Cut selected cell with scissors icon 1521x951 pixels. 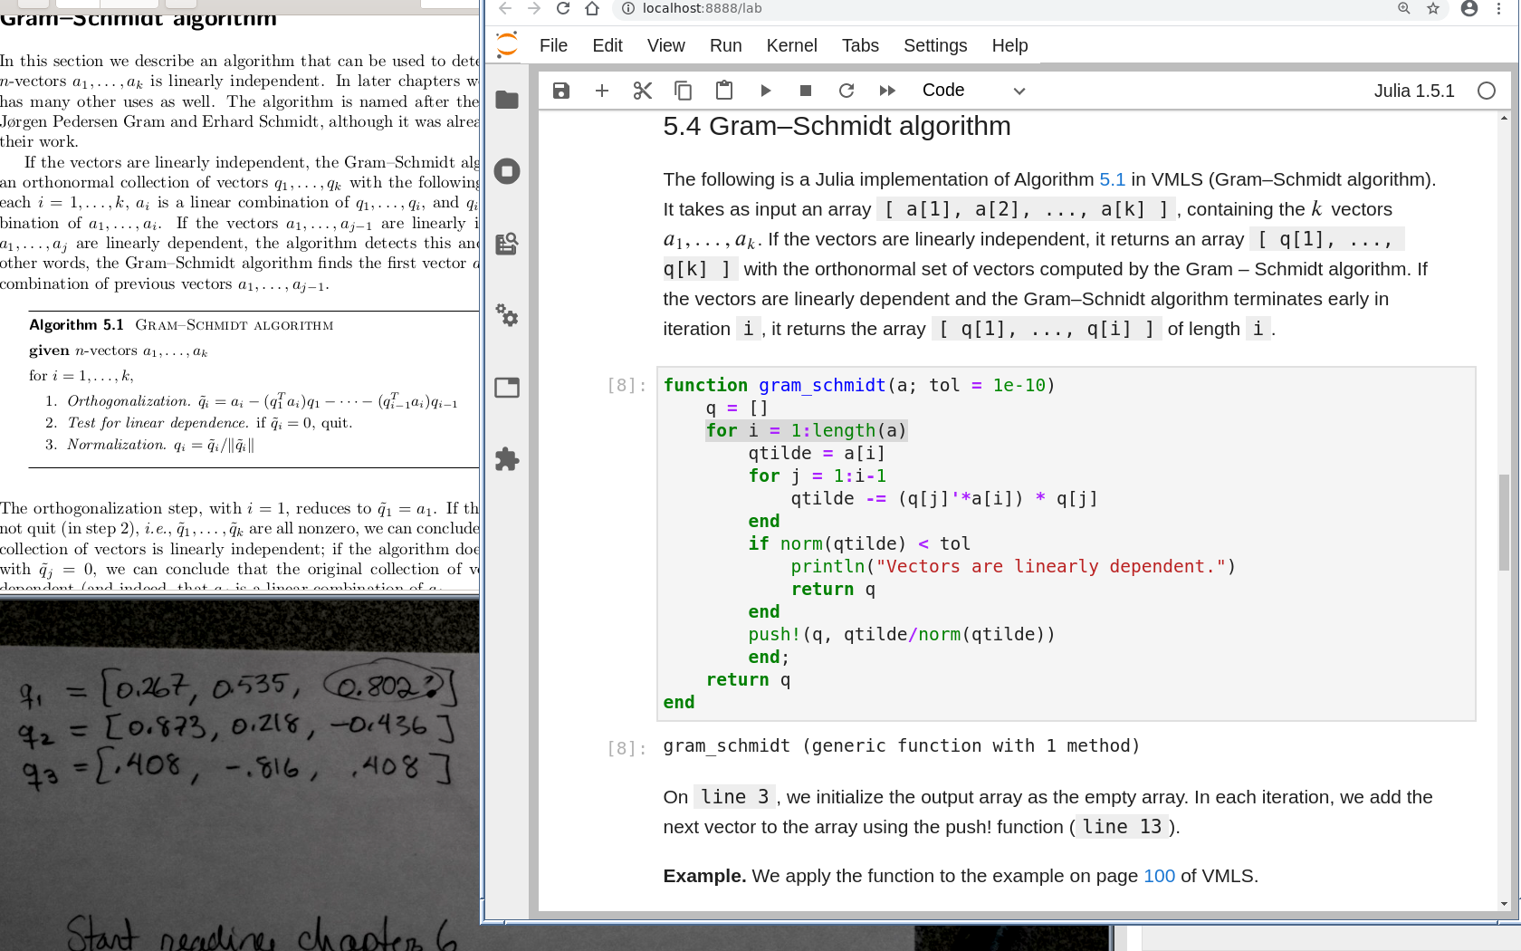coord(643,91)
